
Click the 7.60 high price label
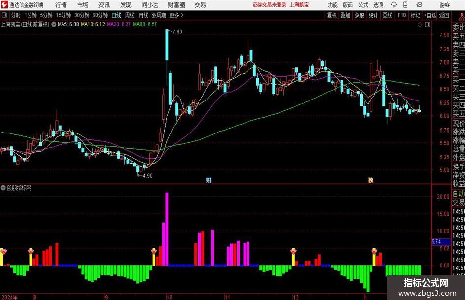[x=177, y=32]
